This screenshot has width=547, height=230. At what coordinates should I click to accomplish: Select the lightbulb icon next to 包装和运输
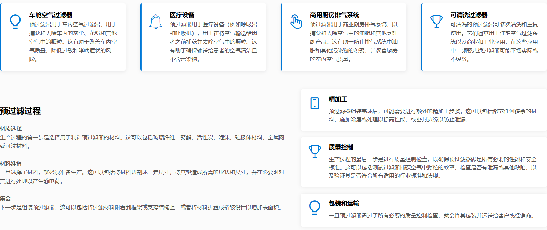click(x=315, y=207)
